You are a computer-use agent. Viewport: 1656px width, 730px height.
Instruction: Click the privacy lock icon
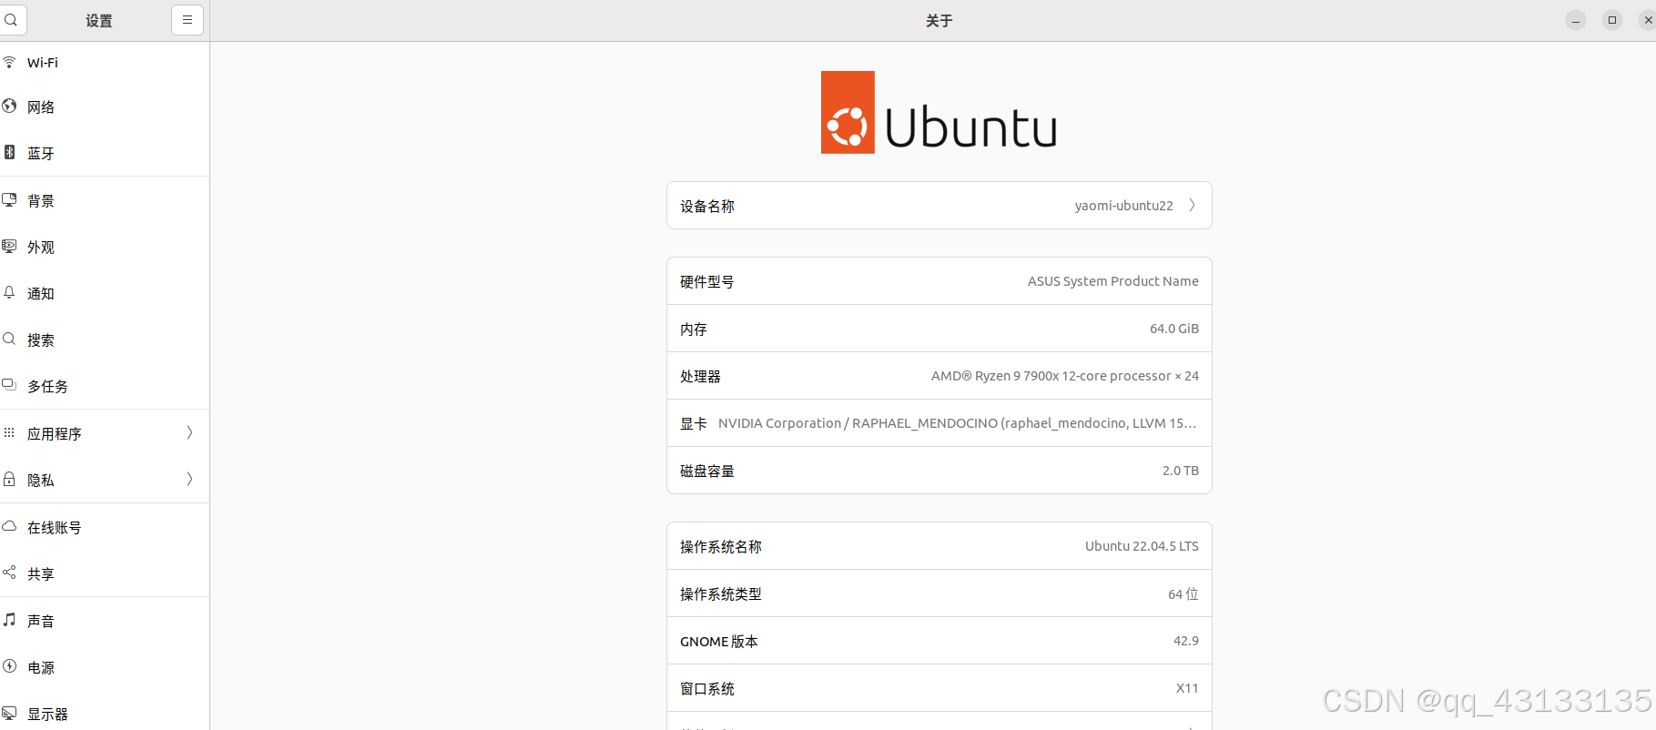pos(9,479)
